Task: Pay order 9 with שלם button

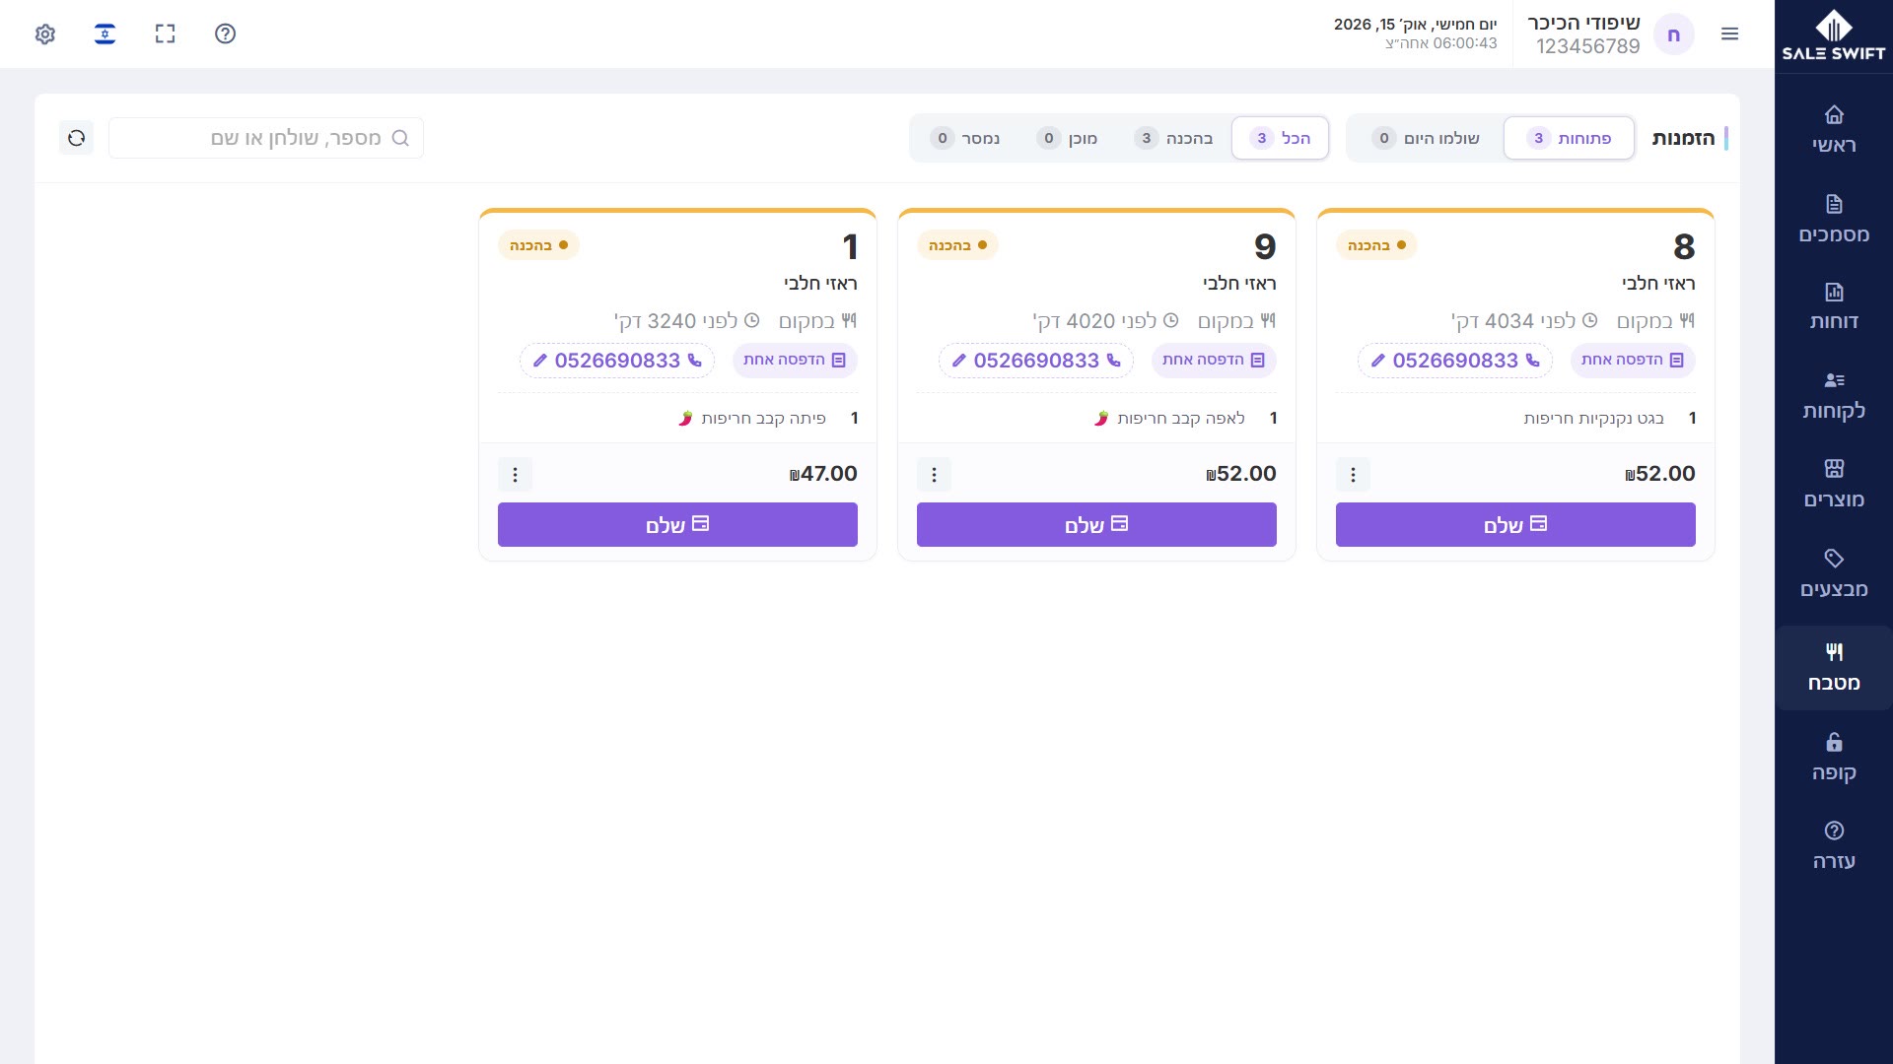Action: point(1096,525)
